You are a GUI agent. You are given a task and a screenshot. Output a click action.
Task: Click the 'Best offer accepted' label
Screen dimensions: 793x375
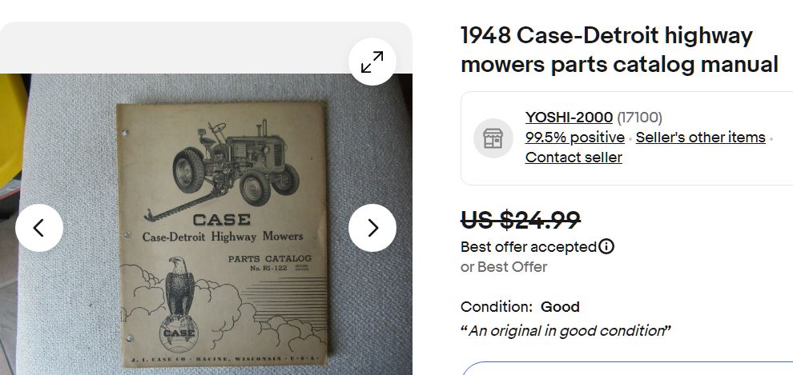coord(528,247)
